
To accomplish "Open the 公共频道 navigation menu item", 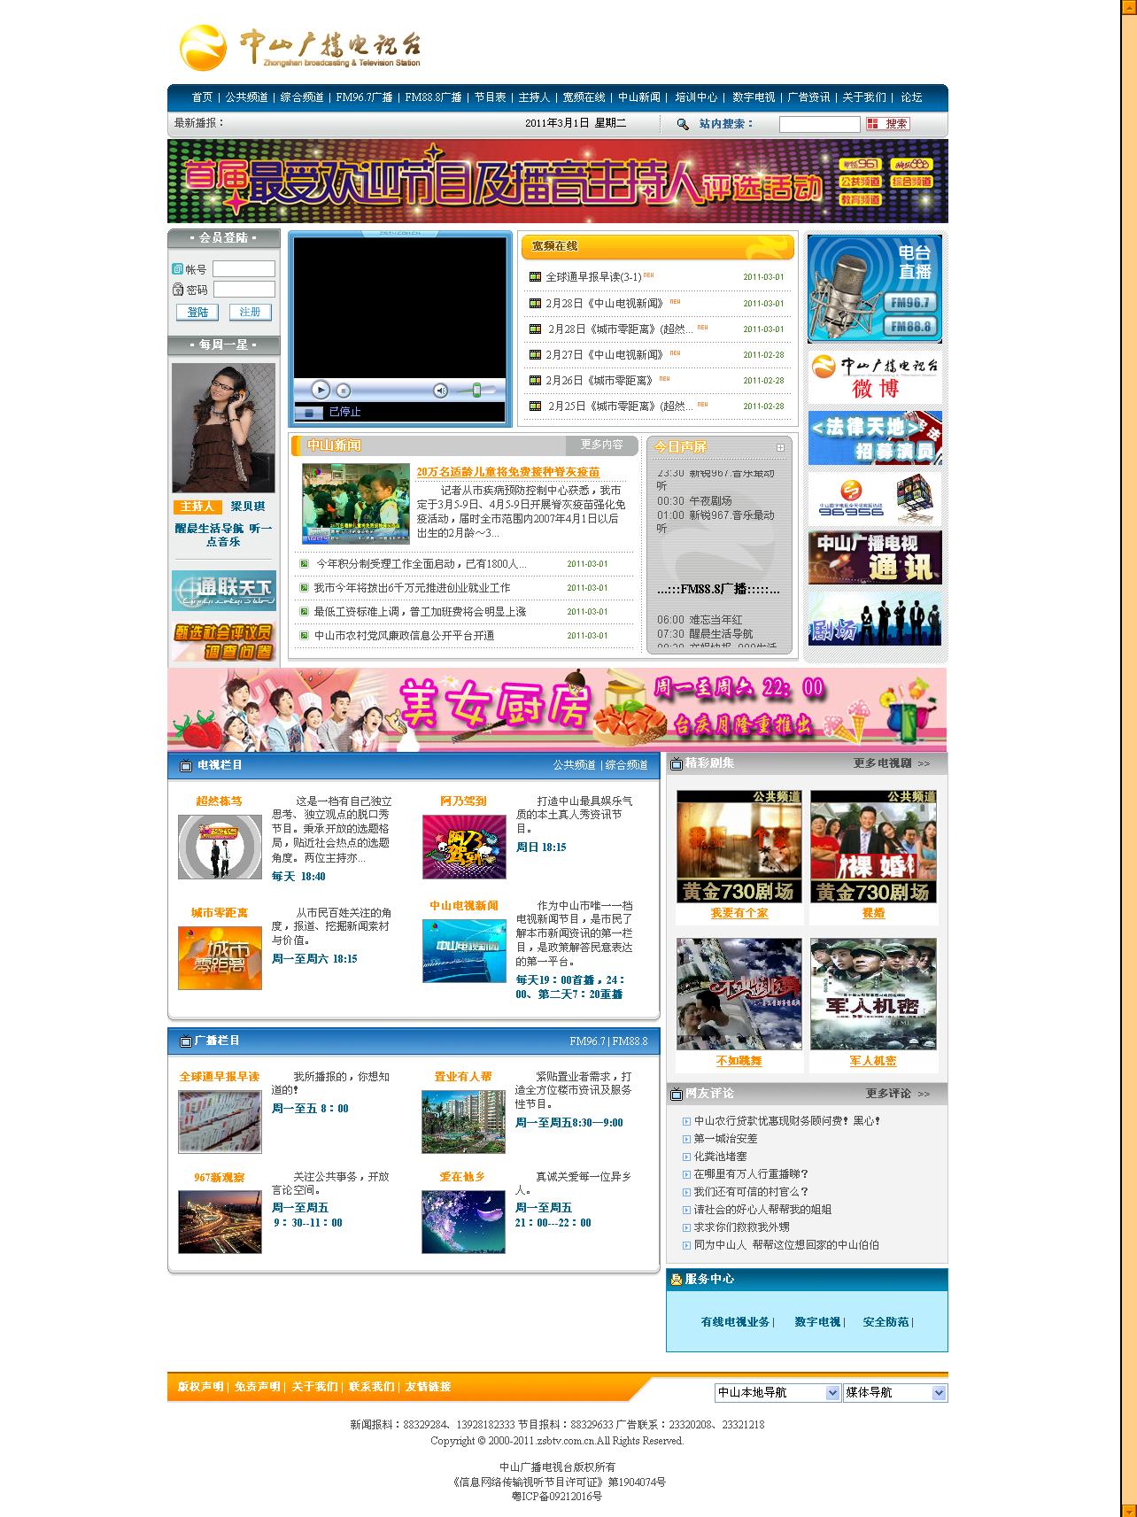I will 246,97.
